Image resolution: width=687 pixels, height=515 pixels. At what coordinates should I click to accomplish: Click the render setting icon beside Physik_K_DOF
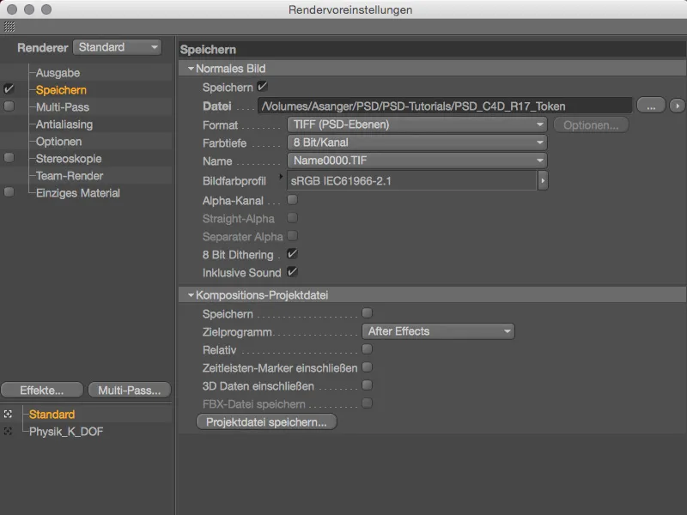8,432
